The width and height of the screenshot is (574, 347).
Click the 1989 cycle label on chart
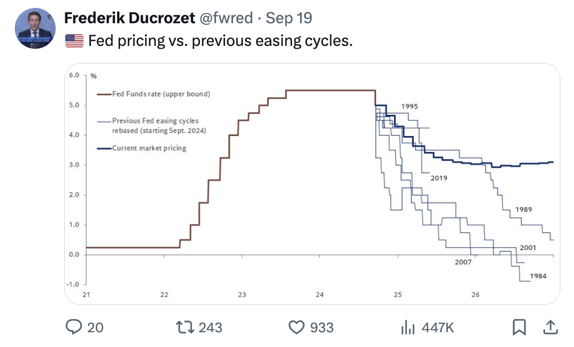[x=523, y=209]
